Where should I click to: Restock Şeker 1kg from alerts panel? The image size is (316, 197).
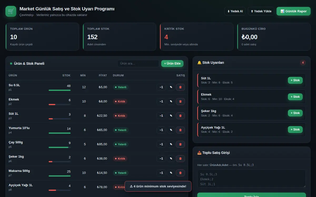[x=295, y=113]
